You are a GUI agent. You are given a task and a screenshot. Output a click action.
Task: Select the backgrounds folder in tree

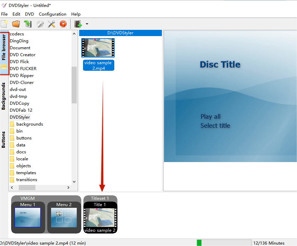point(30,124)
